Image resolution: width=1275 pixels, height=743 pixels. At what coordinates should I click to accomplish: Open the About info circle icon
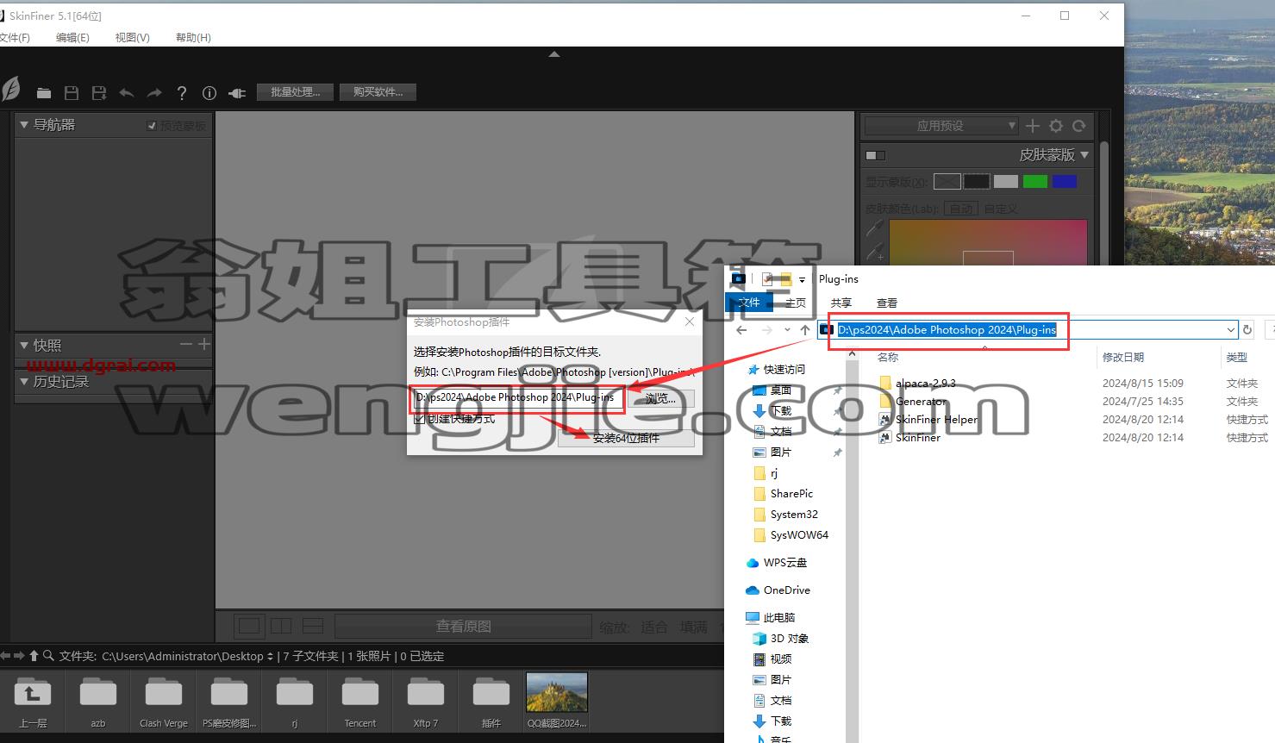coord(209,93)
